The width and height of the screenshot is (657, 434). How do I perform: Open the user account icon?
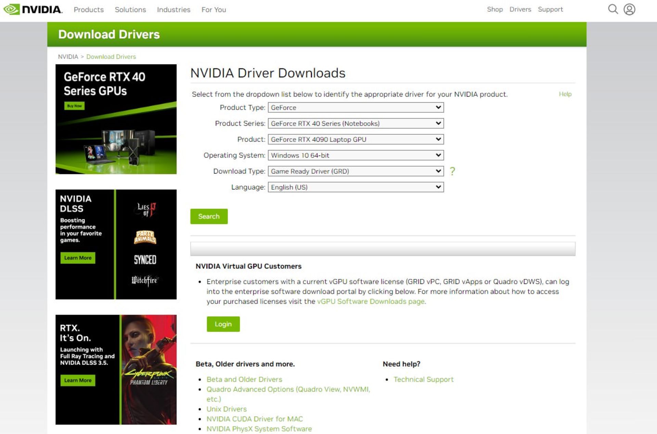[629, 9]
